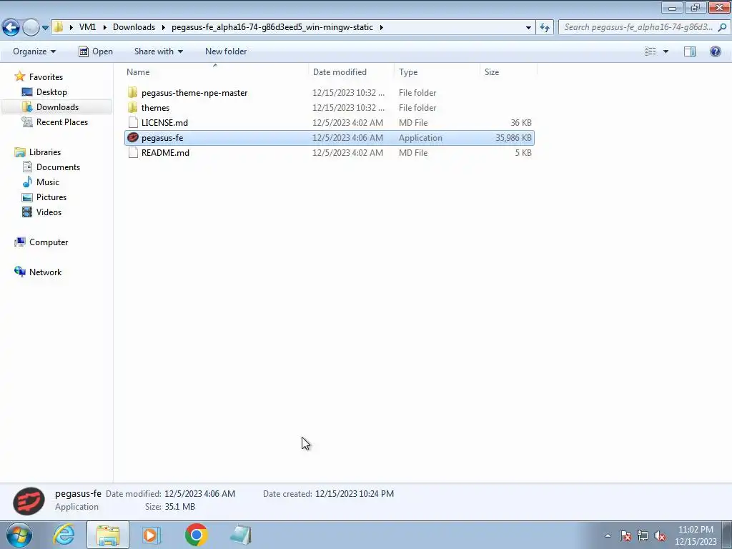Viewport: 732px width, 549px height.
Task: Click the network tray icon
Action: pos(643,535)
